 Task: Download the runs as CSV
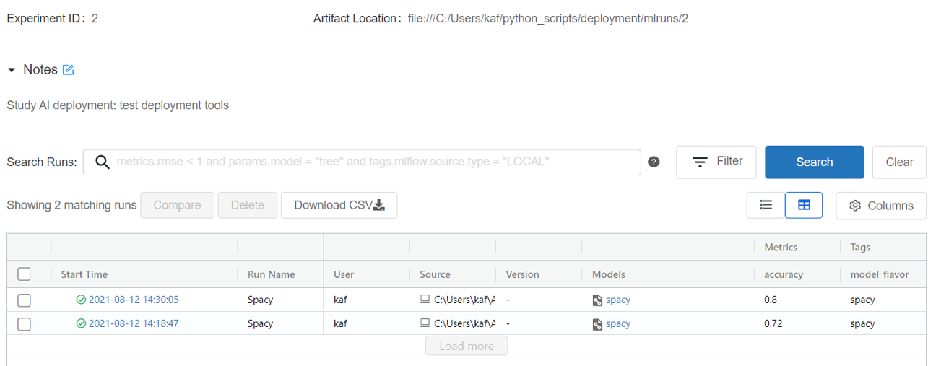click(339, 205)
